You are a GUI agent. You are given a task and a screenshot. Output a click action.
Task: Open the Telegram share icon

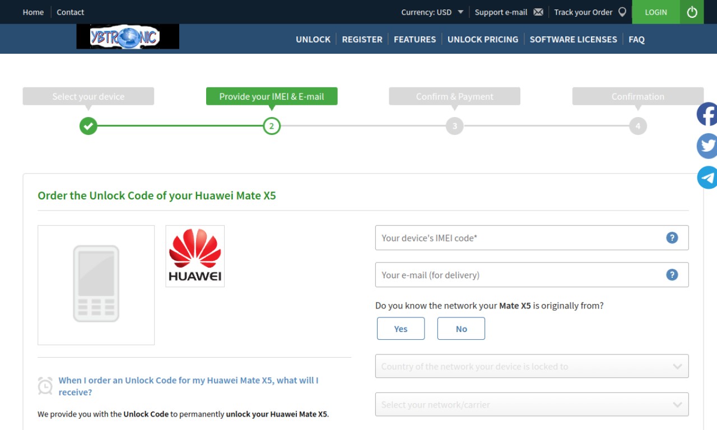[707, 177]
